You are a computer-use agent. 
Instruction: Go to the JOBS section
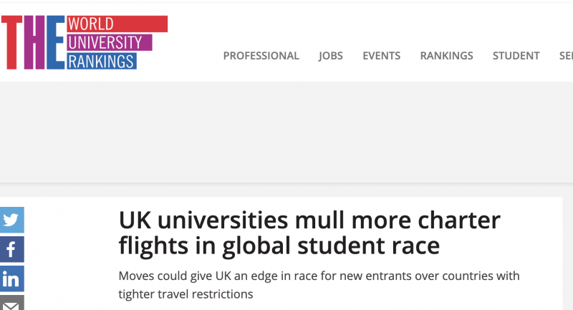(x=331, y=56)
